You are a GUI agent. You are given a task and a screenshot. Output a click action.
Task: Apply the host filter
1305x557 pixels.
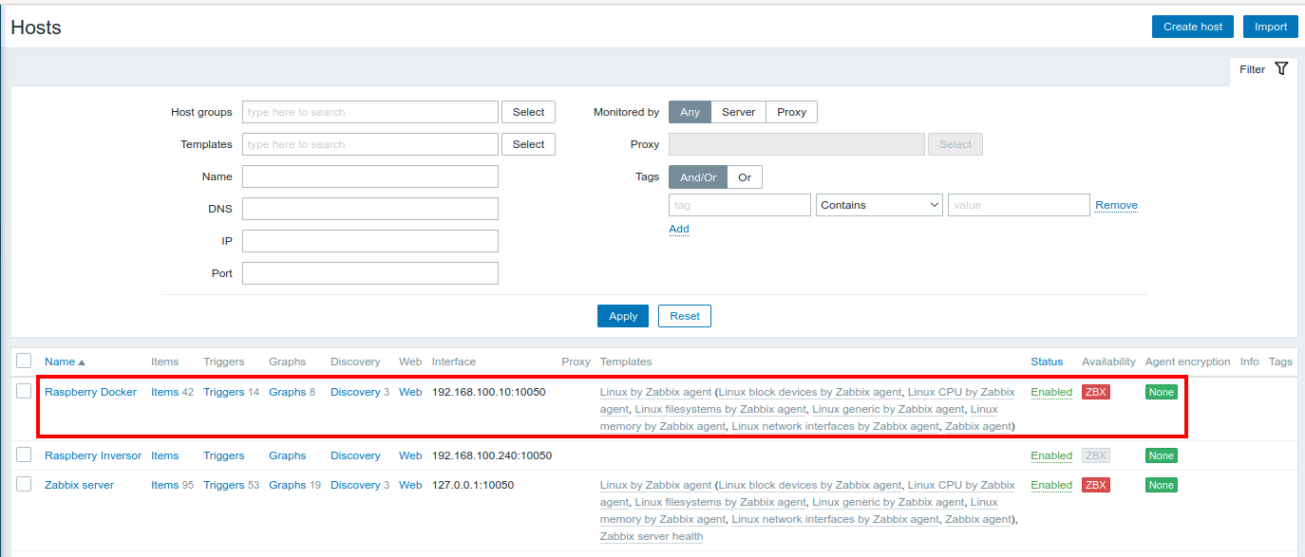(x=622, y=315)
